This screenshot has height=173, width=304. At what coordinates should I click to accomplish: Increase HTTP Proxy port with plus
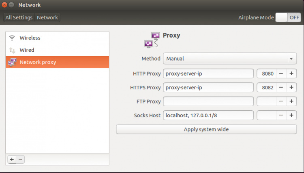(291, 74)
